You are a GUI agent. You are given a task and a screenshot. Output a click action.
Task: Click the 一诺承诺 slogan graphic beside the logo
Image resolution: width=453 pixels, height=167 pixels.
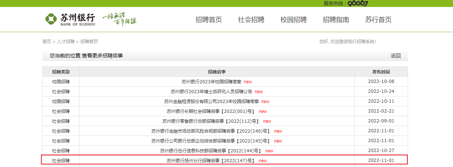[x=120, y=19]
